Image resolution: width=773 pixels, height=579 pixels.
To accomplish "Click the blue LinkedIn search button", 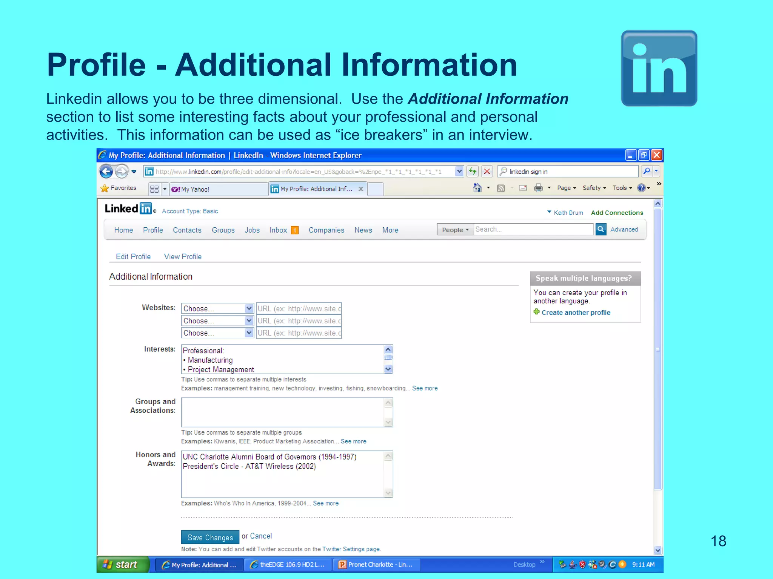I will (x=601, y=229).
